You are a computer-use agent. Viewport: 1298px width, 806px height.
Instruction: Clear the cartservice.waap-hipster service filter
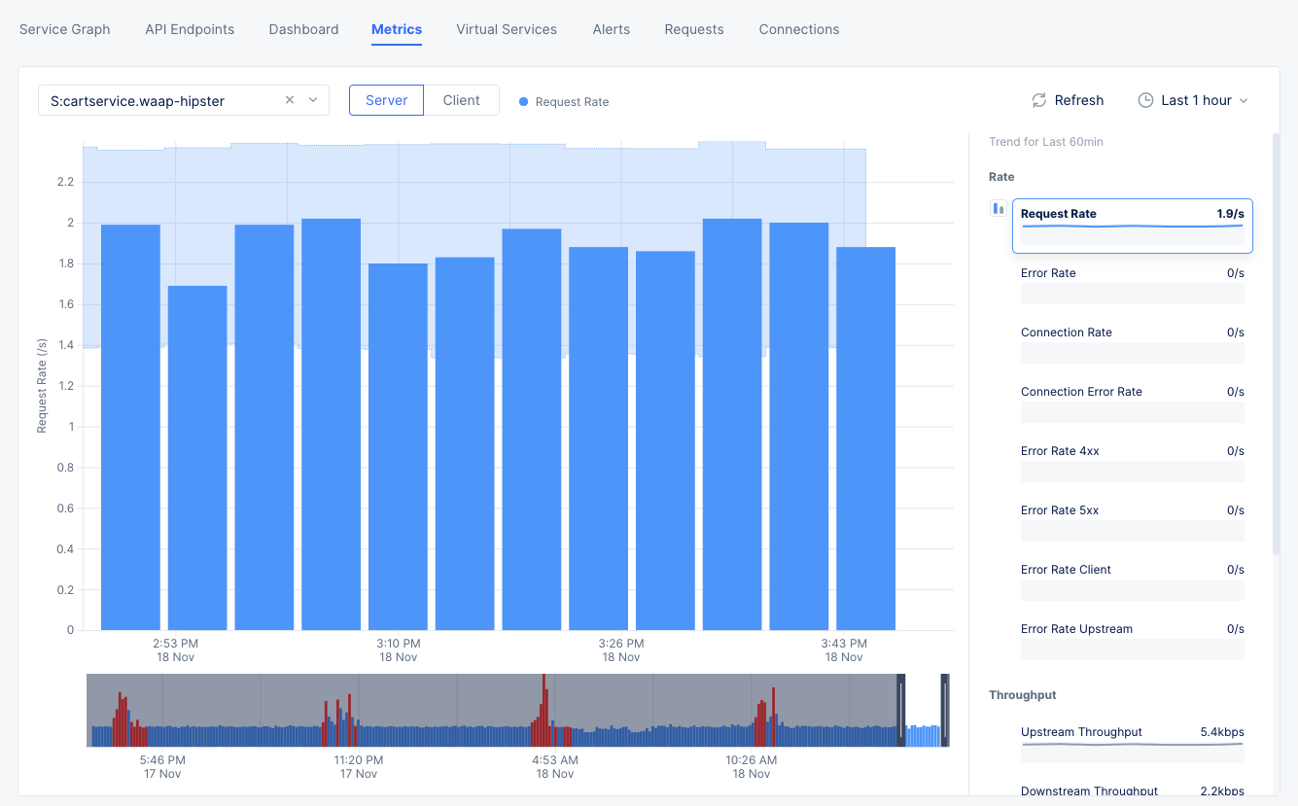tap(289, 99)
